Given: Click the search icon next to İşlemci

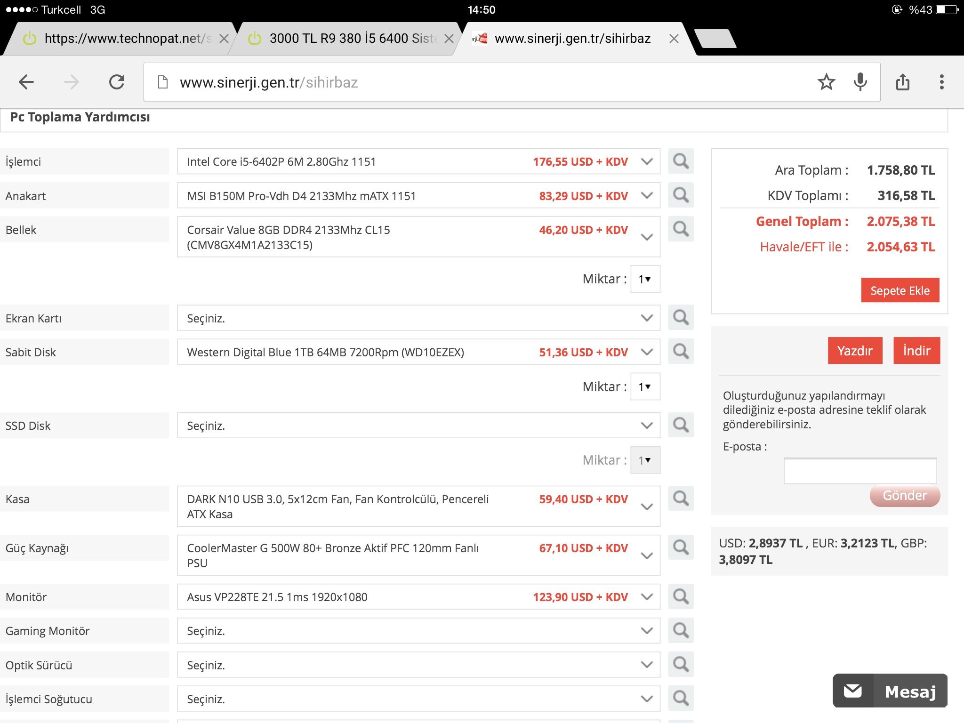Looking at the screenshot, I should click(x=681, y=161).
